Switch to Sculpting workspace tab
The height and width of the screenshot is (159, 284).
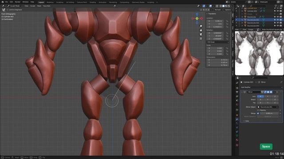59,2
